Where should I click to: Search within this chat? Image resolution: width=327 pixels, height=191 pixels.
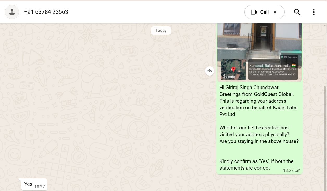tap(297, 12)
